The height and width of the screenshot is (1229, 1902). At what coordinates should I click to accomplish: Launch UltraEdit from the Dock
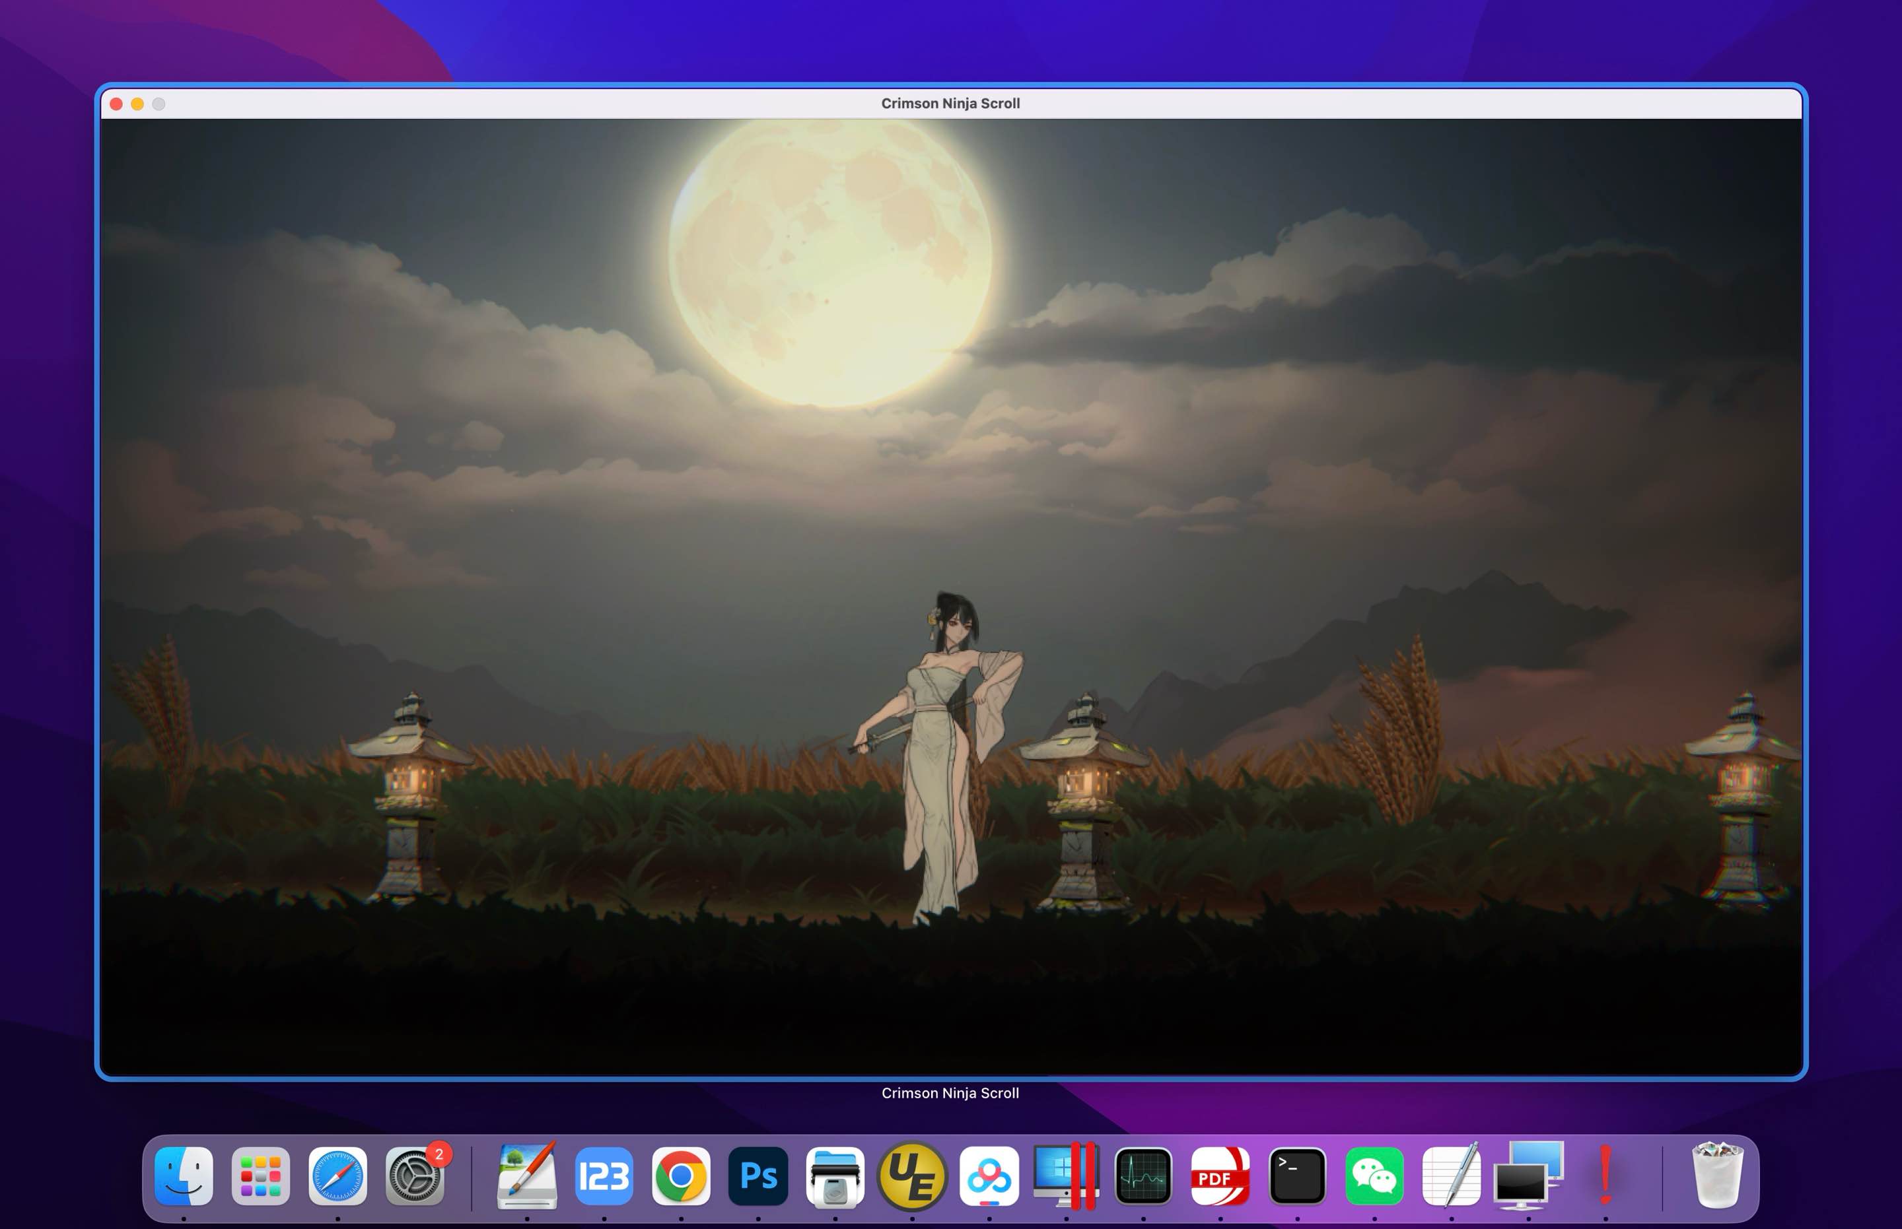(x=913, y=1176)
